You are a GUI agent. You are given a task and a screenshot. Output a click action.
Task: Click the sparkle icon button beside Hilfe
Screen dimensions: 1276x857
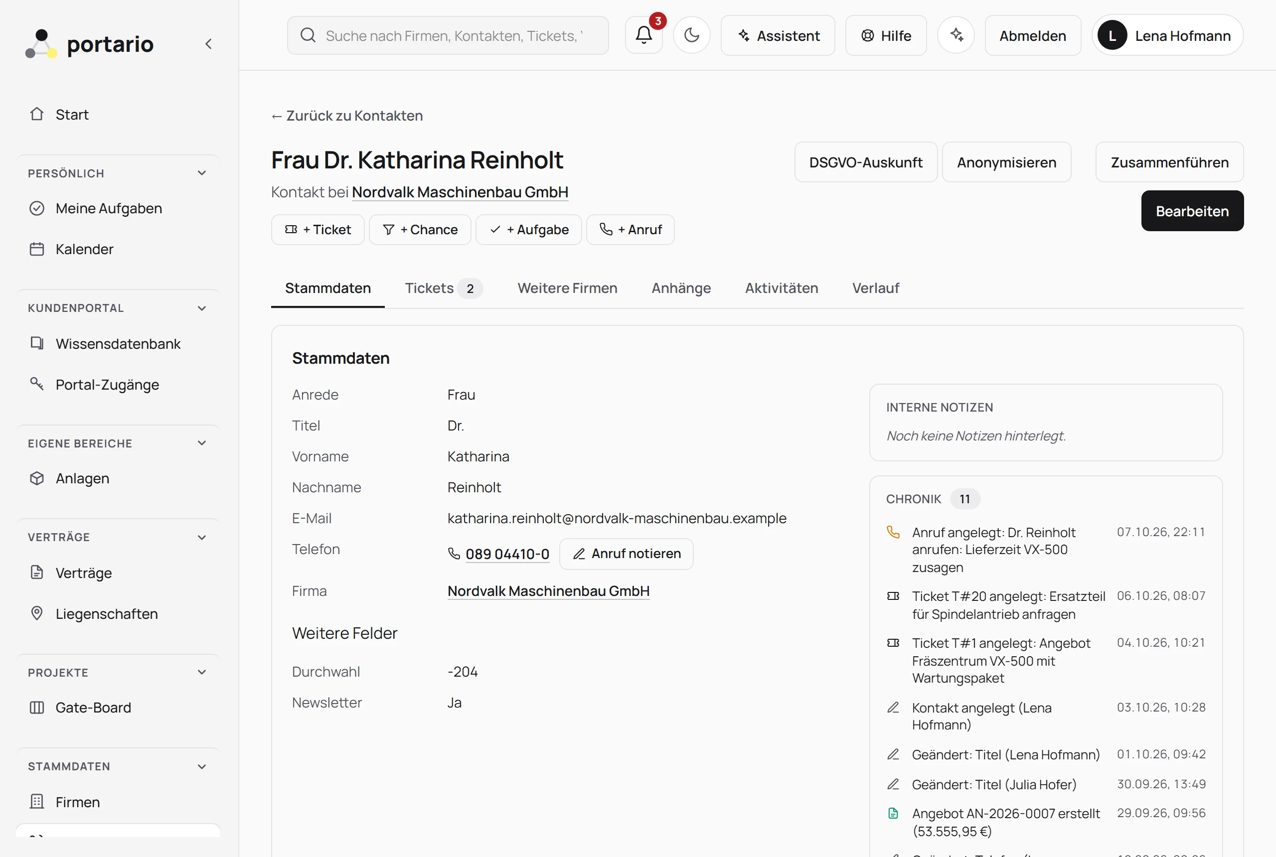pos(956,35)
